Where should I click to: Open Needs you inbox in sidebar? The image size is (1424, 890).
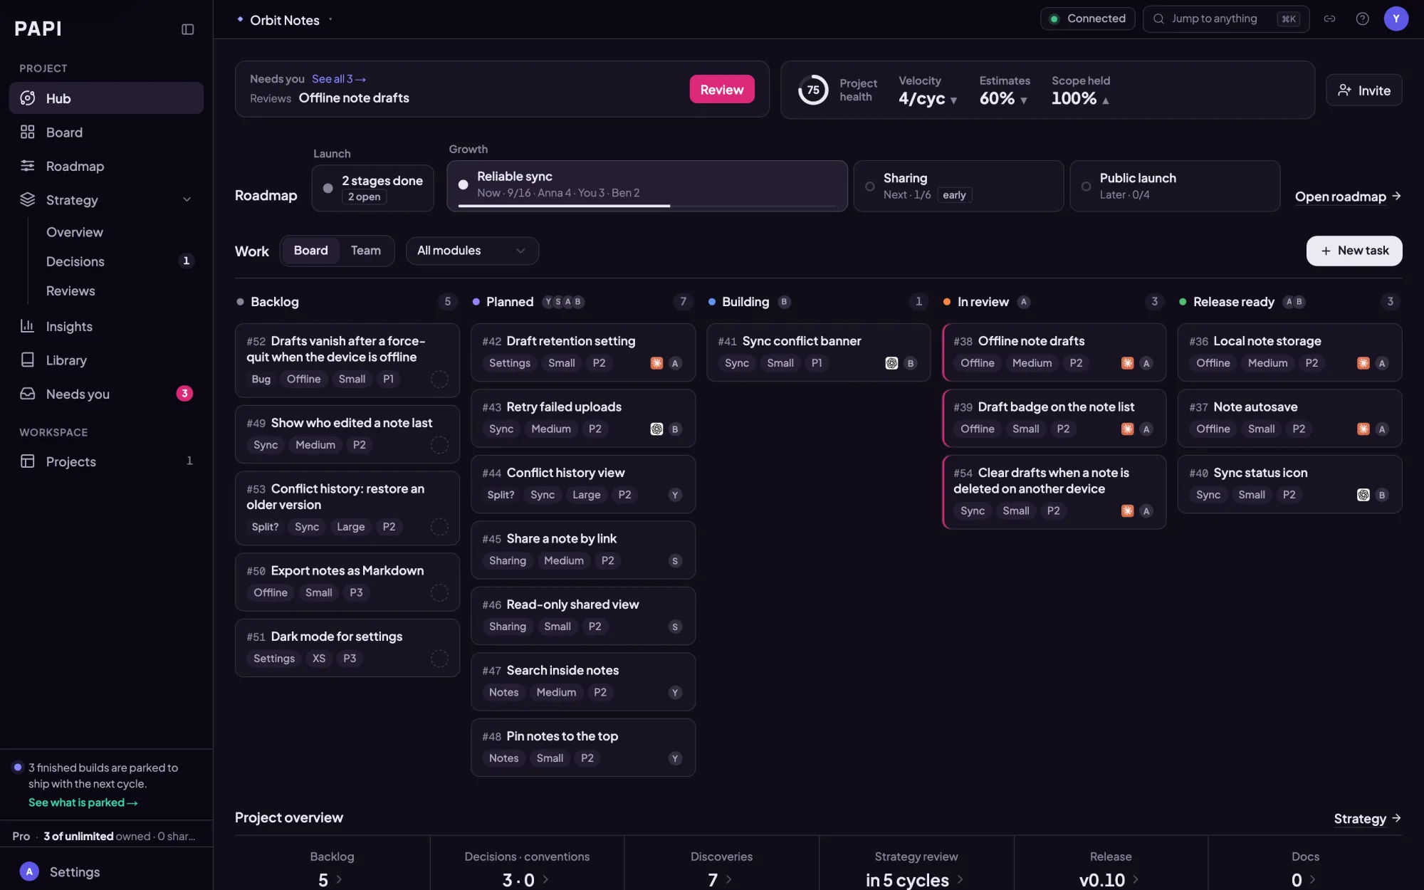click(106, 394)
